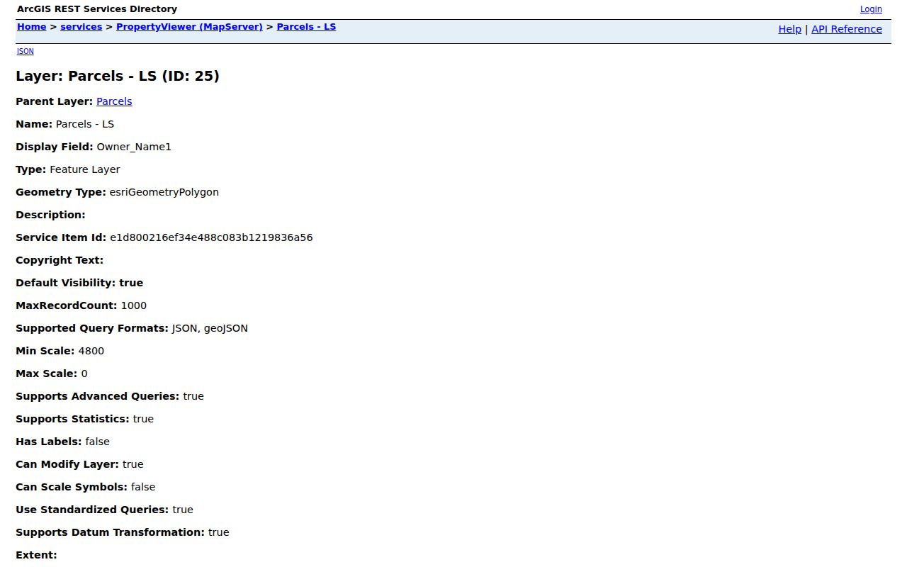Click the Supports Statistics label

point(72,419)
